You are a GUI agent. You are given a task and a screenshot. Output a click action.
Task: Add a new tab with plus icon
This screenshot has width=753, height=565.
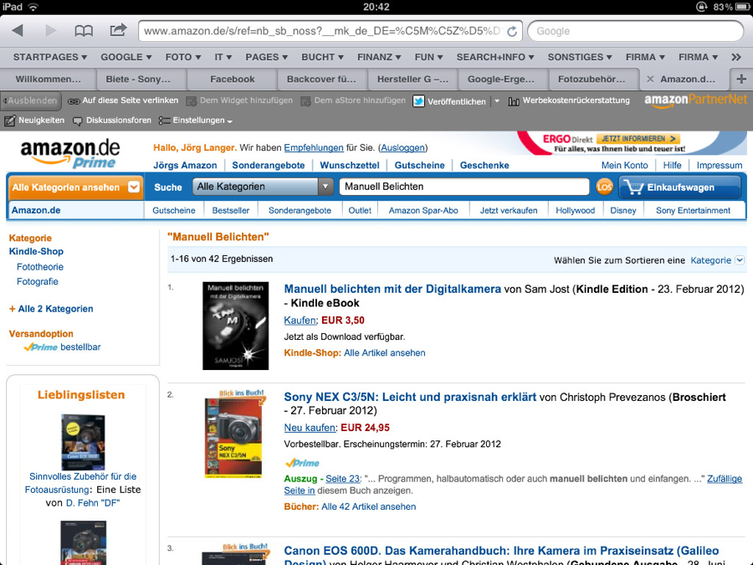click(741, 79)
